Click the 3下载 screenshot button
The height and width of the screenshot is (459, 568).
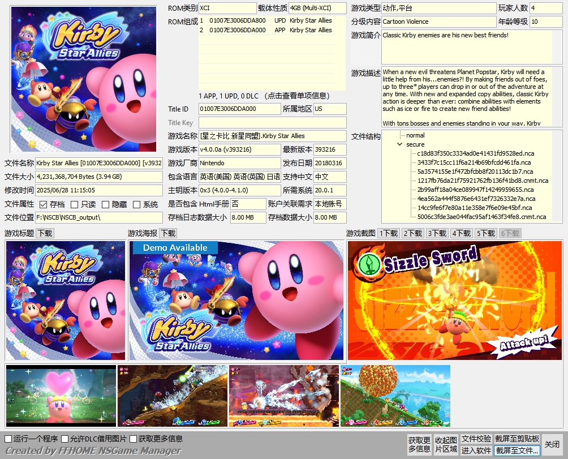(437, 233)
